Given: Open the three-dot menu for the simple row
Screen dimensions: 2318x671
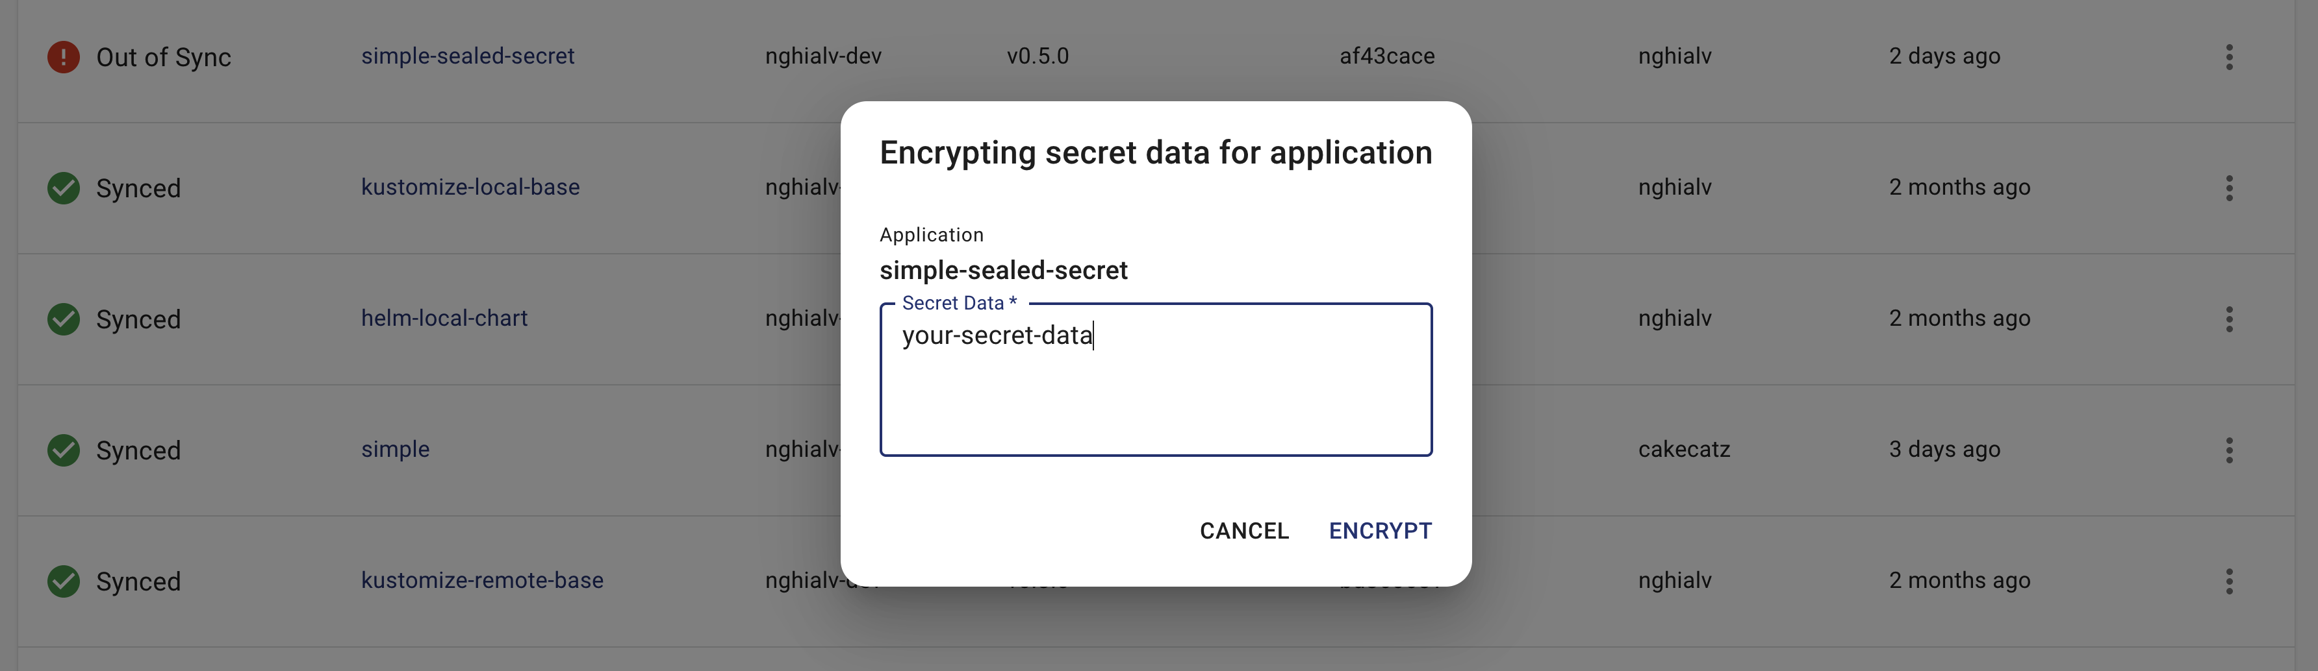Looking at the screenshot, I should click(x=2229, y=451).
